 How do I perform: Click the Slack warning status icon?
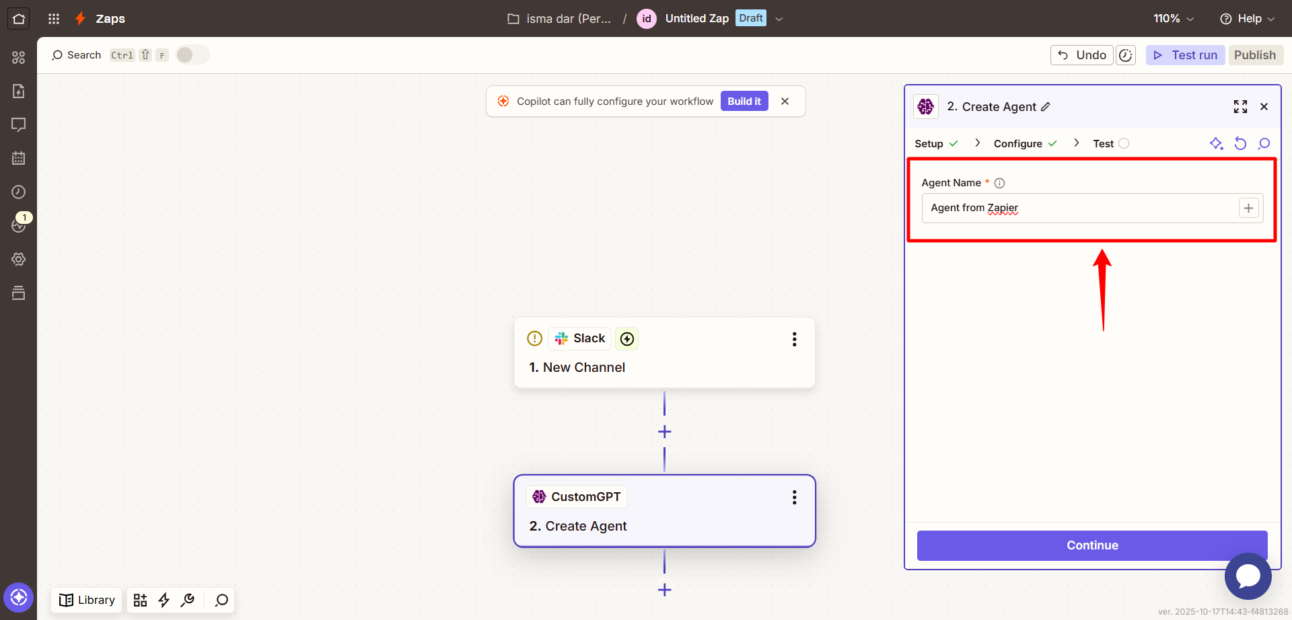534,338
